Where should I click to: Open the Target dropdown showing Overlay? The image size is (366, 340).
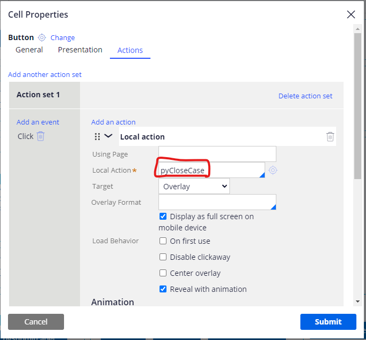194,187
